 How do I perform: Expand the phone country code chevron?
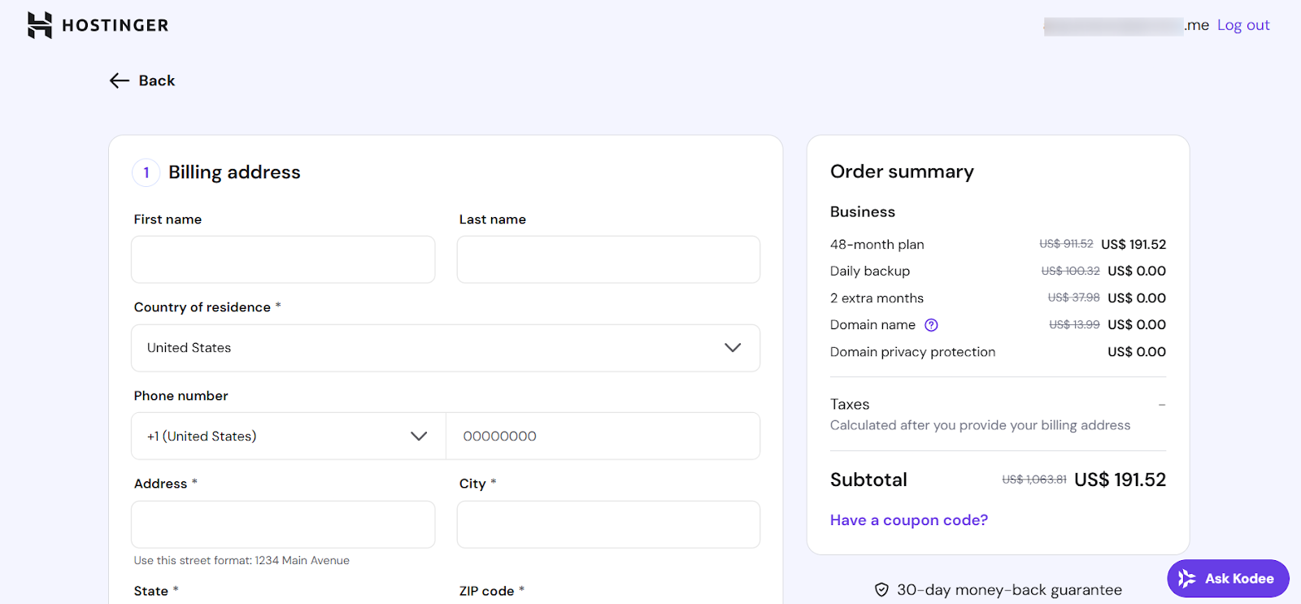(x=419, y=437)
